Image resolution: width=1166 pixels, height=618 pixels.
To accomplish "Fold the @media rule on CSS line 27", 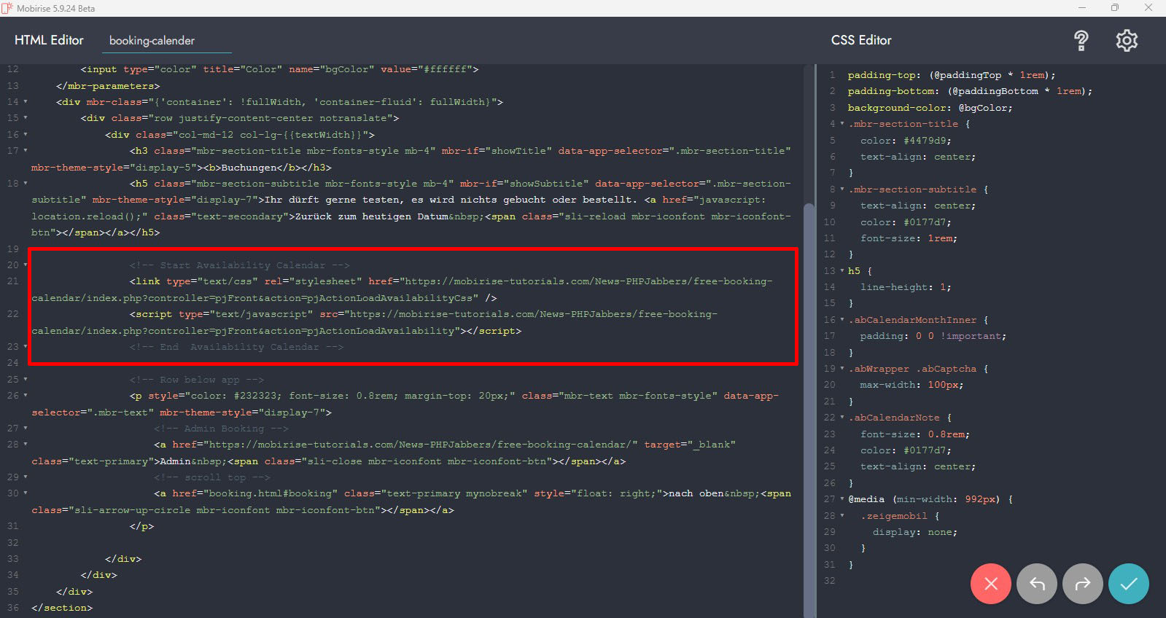I will 842,499.
